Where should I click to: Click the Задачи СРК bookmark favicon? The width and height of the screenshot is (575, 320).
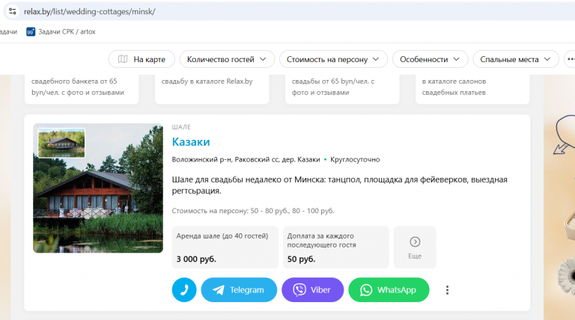(x=31, y=32)
